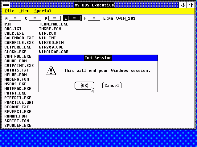Select the PIF directory entry
The width and height of the screenshot is (197, 147).
coord(8,24)
